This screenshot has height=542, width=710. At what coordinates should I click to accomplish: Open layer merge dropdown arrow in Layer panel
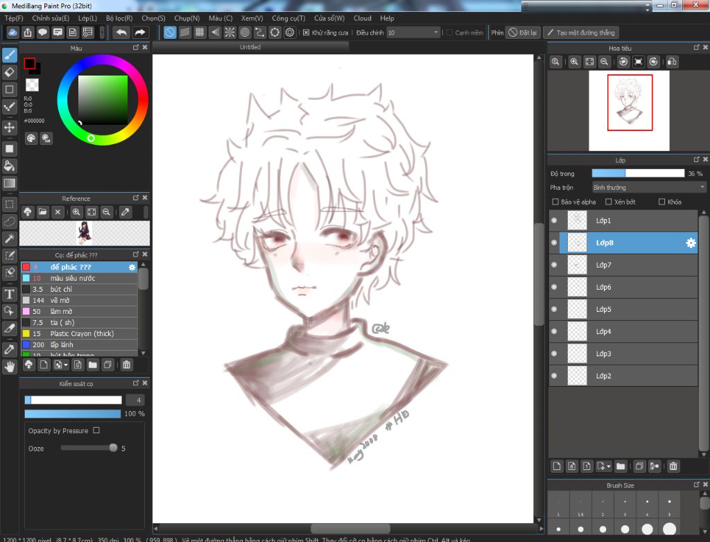tap(609, 466)
